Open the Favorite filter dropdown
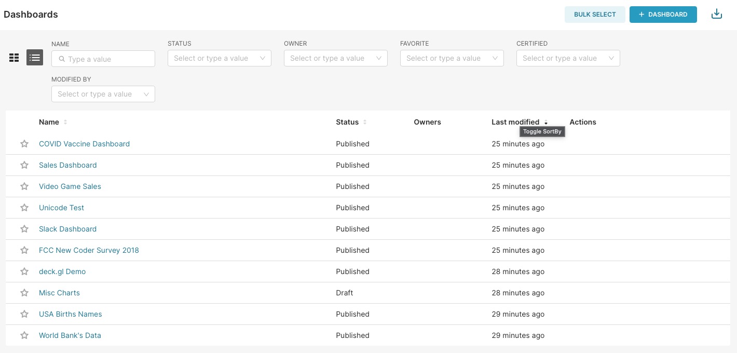737x353 pixels. click(x=452, y=58)
